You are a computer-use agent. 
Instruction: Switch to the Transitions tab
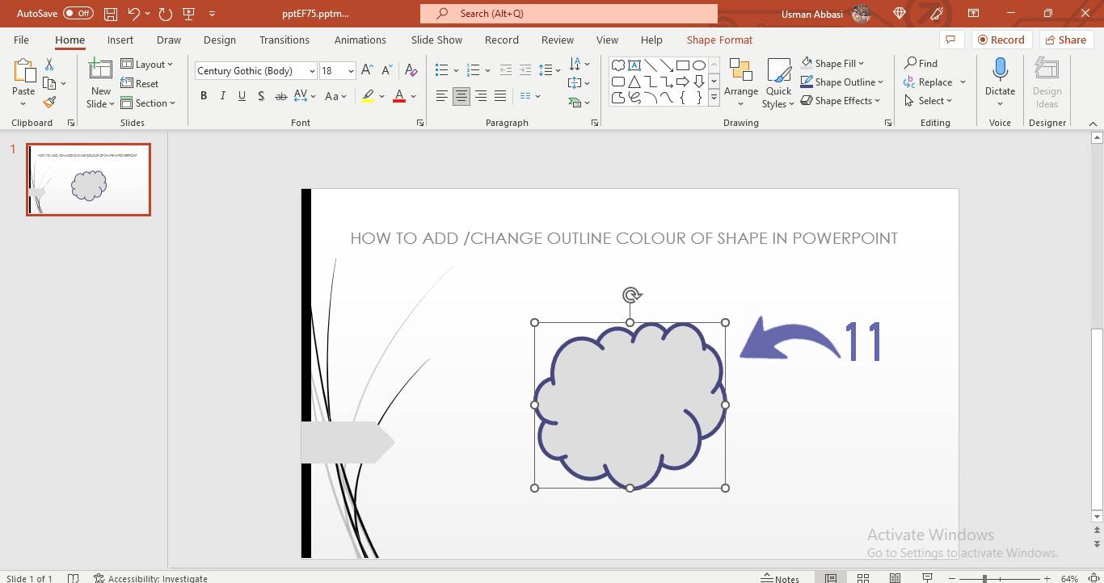[284, 40]
